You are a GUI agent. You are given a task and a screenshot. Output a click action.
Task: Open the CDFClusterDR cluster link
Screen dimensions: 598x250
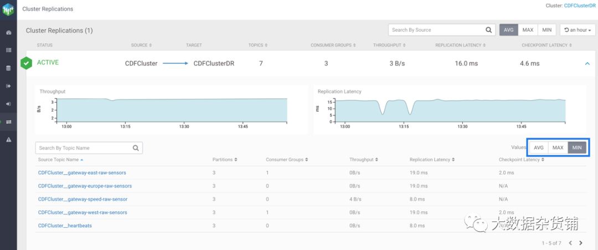tap(580, 6)
